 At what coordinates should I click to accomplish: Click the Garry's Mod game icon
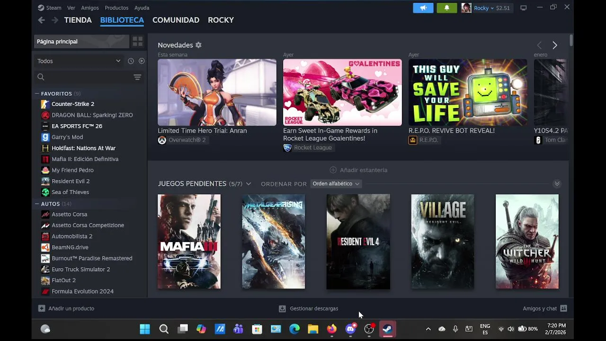tap(45, 137)
